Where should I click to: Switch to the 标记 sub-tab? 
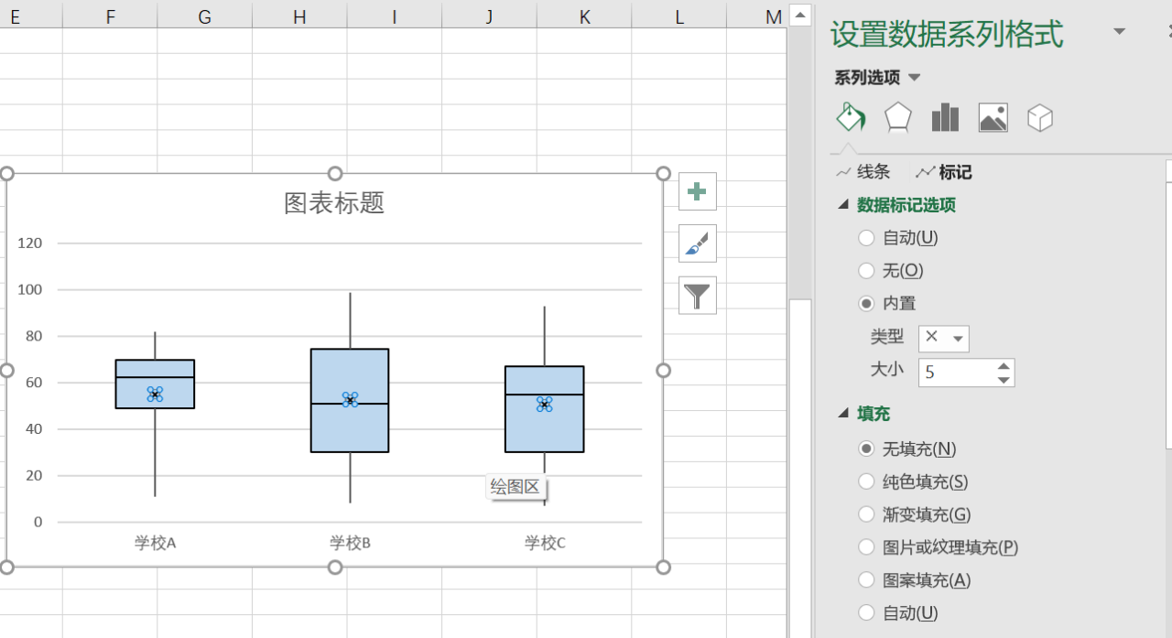pos(944,172)
